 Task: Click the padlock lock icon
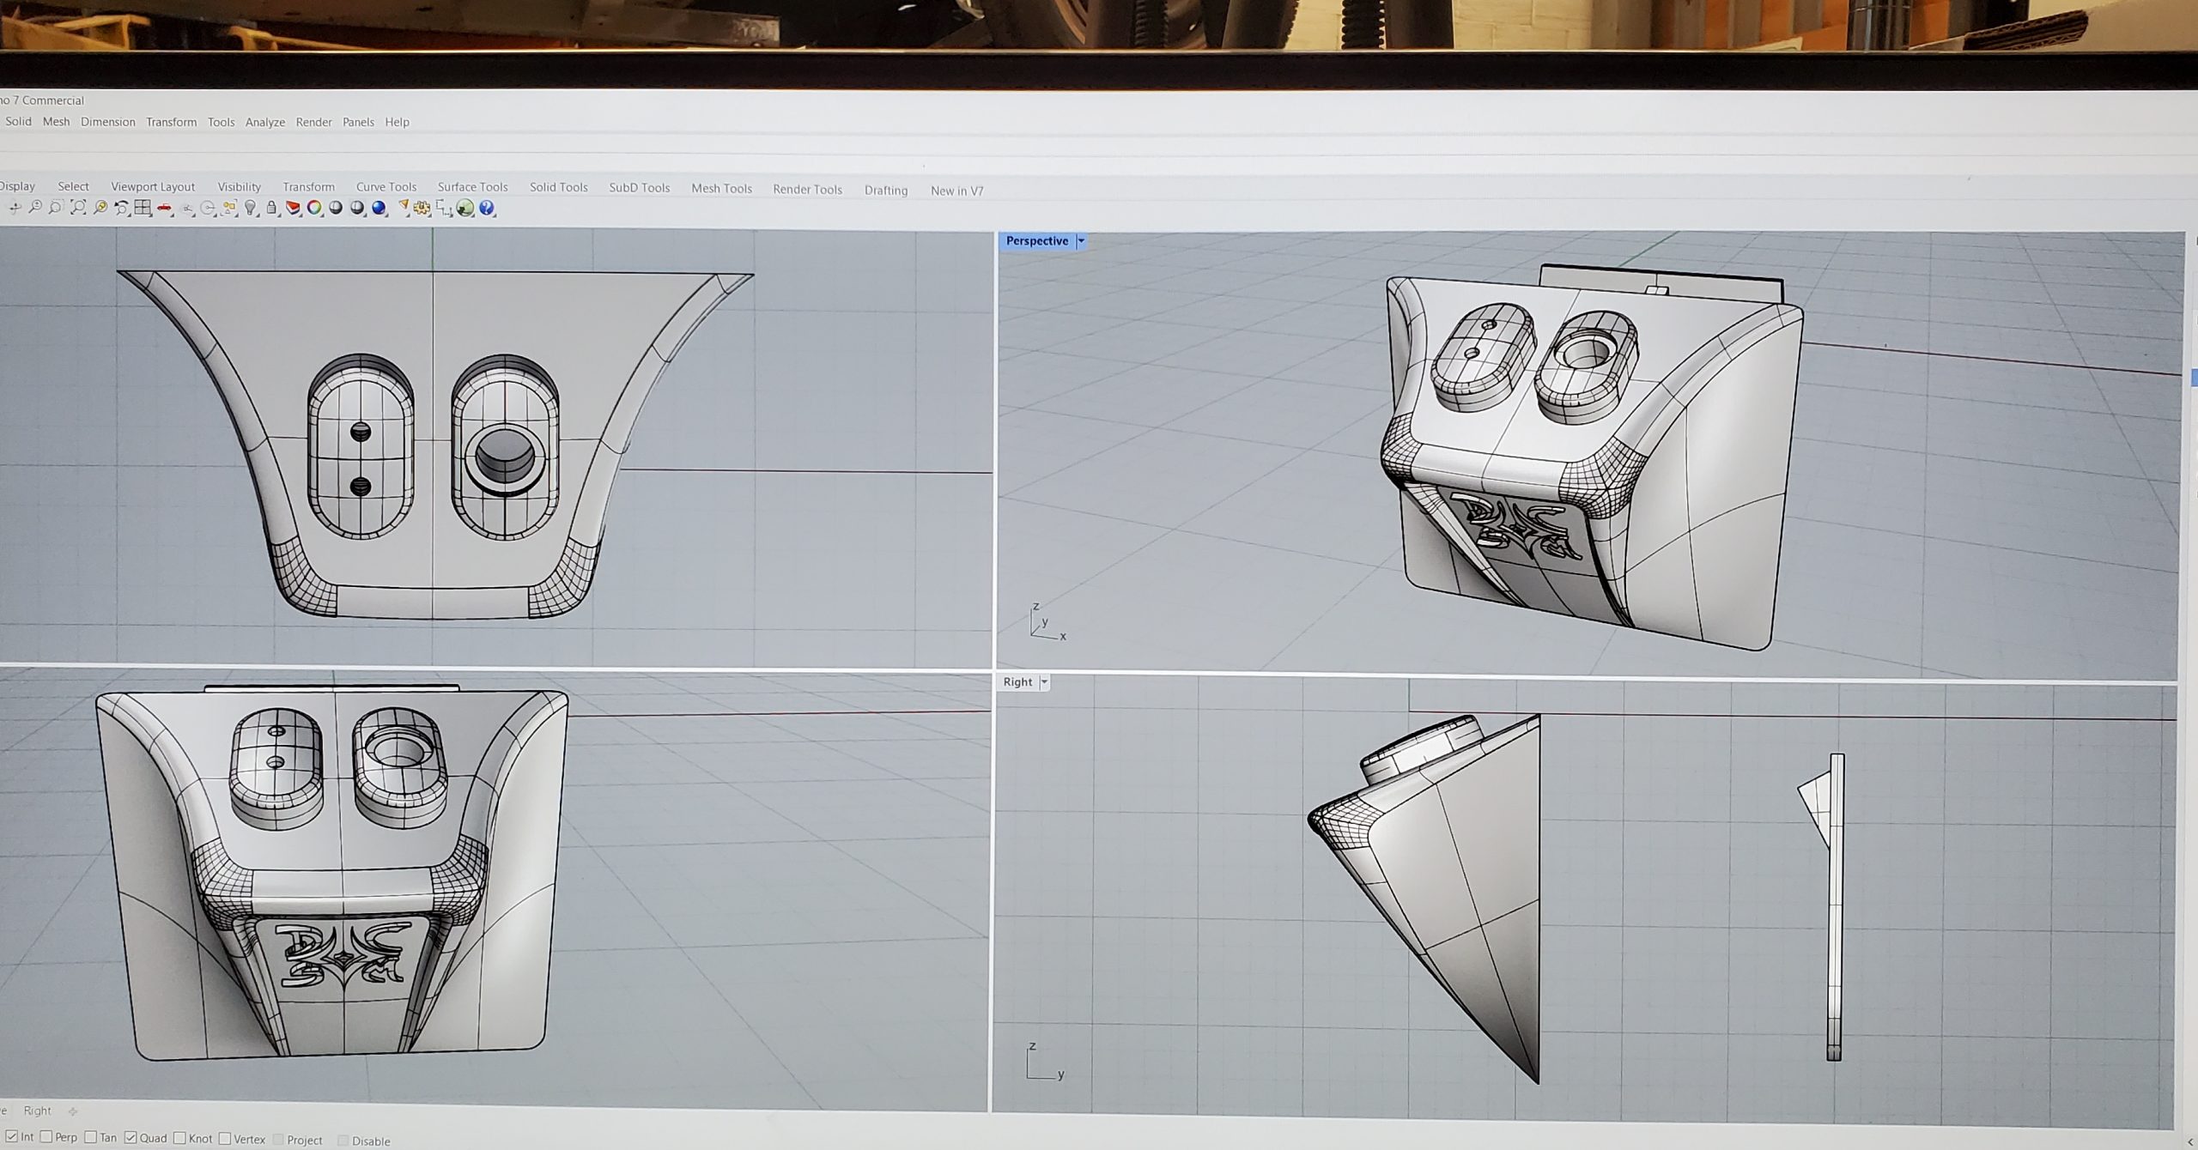pyautogui.click(x=271, y=208)
